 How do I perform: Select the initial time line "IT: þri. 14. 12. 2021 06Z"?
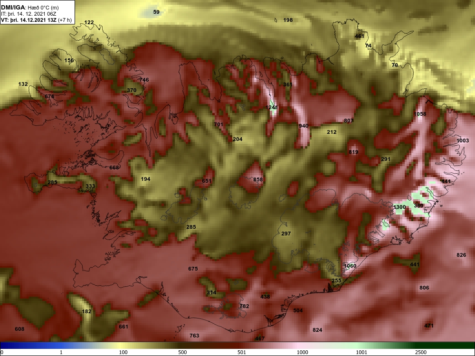28,14
